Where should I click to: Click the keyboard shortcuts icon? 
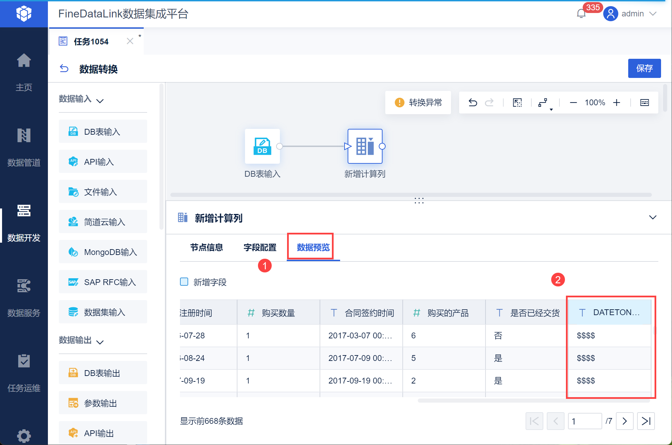coord(645,103)
